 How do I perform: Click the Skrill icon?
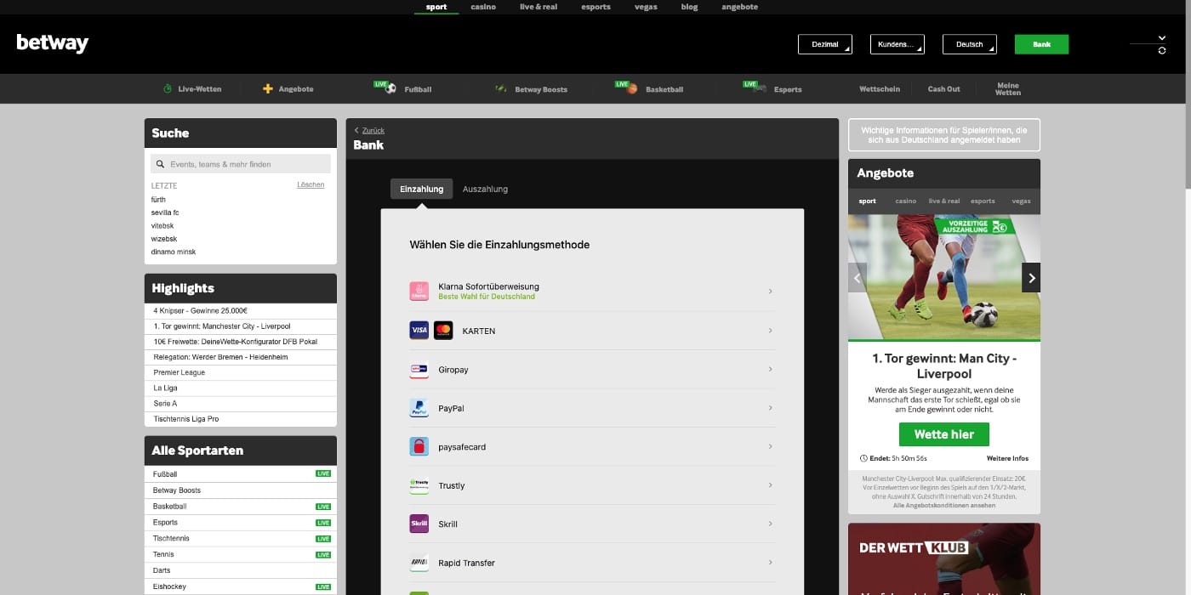[419, 524]
